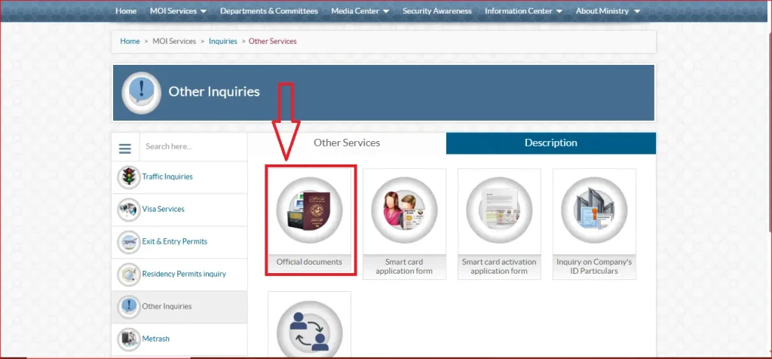Click Inquiry on Company's ID Particulars caption
This screenshot has height=359, width=772.
coord(594,266)
